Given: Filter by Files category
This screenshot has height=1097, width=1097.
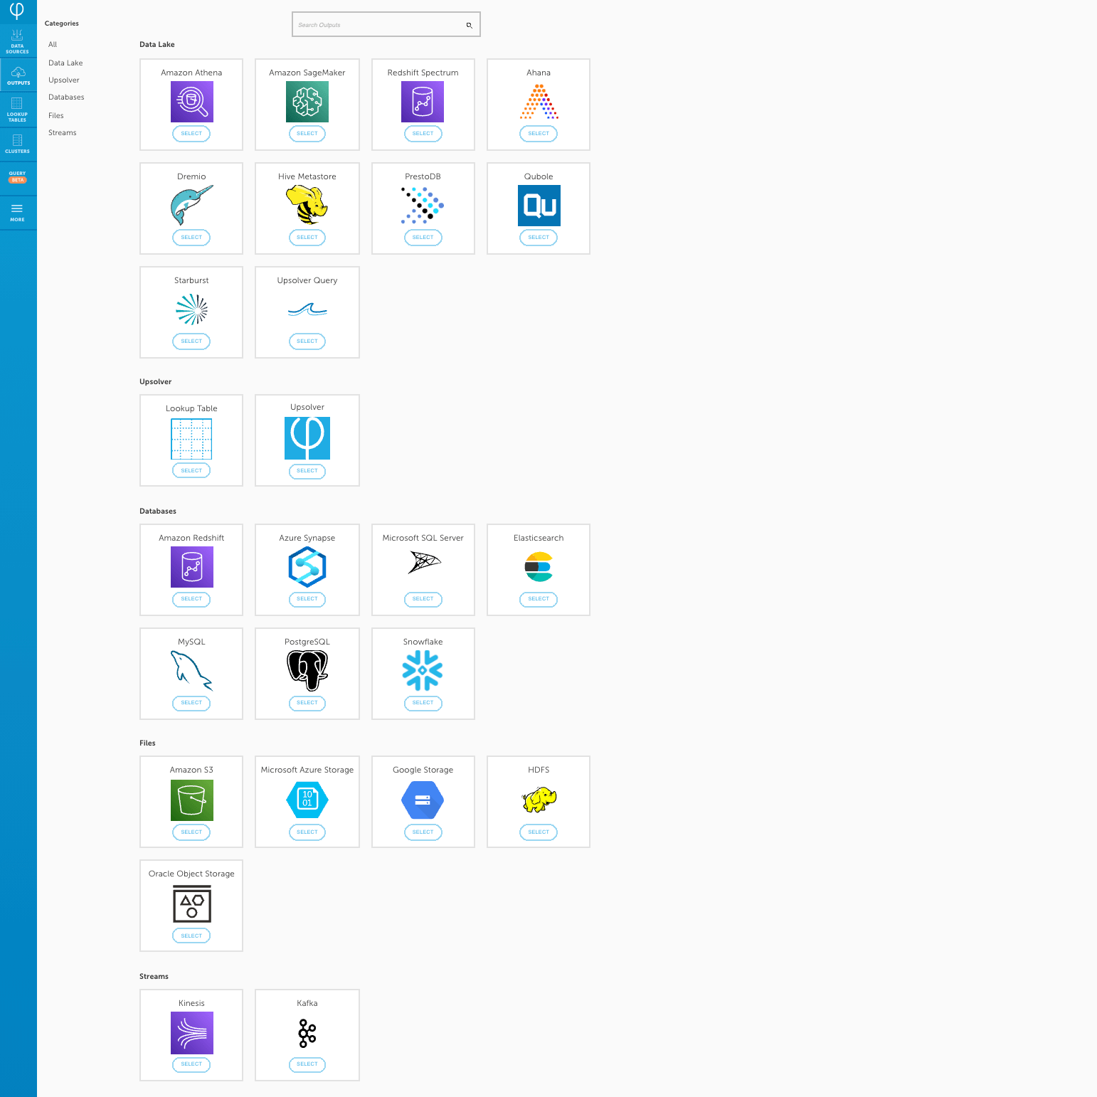Looking at the screenshot, I should coord(56,116).
